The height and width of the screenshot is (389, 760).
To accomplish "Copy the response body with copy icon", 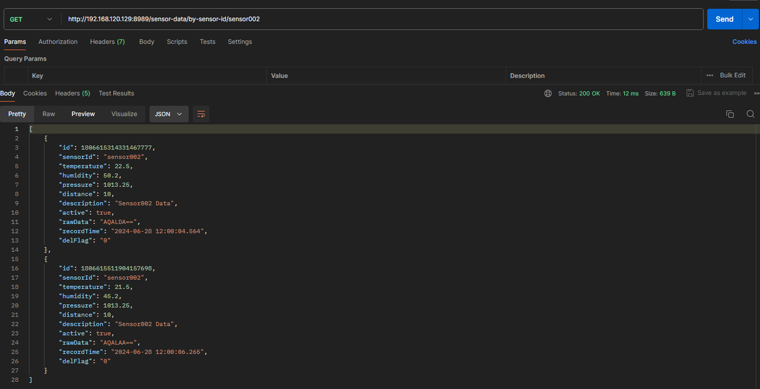I will (730, 114).
